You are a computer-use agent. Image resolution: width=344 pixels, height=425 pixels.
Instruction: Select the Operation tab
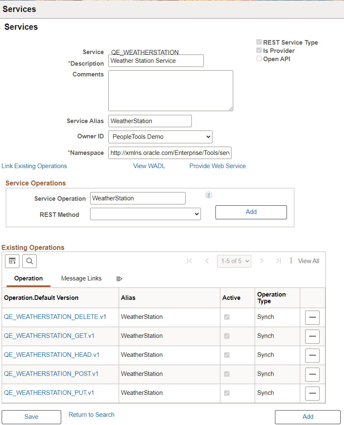click(29, 278)
